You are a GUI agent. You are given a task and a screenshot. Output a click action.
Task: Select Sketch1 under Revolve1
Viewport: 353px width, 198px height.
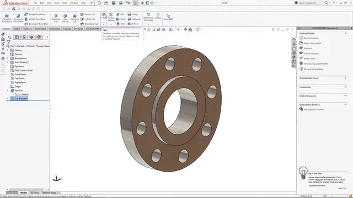coord(24,95)
